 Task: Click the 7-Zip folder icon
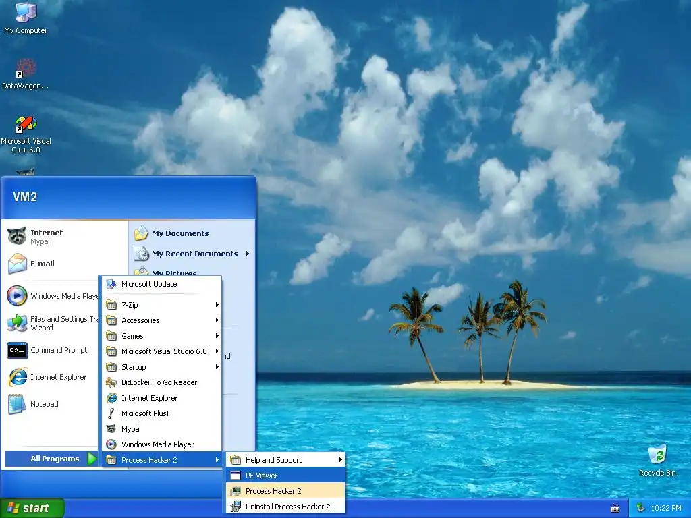click(111, 304)
